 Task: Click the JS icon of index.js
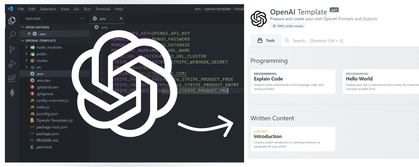pos(32,107)
